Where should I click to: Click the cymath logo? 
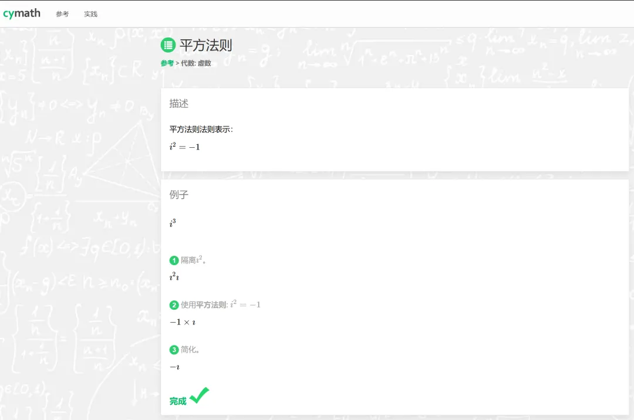click(22, 13)
